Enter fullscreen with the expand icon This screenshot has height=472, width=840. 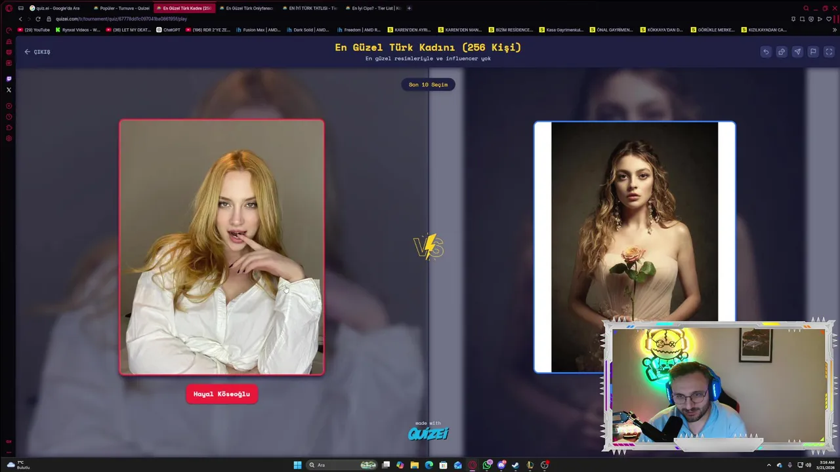(x=829, y=52)
